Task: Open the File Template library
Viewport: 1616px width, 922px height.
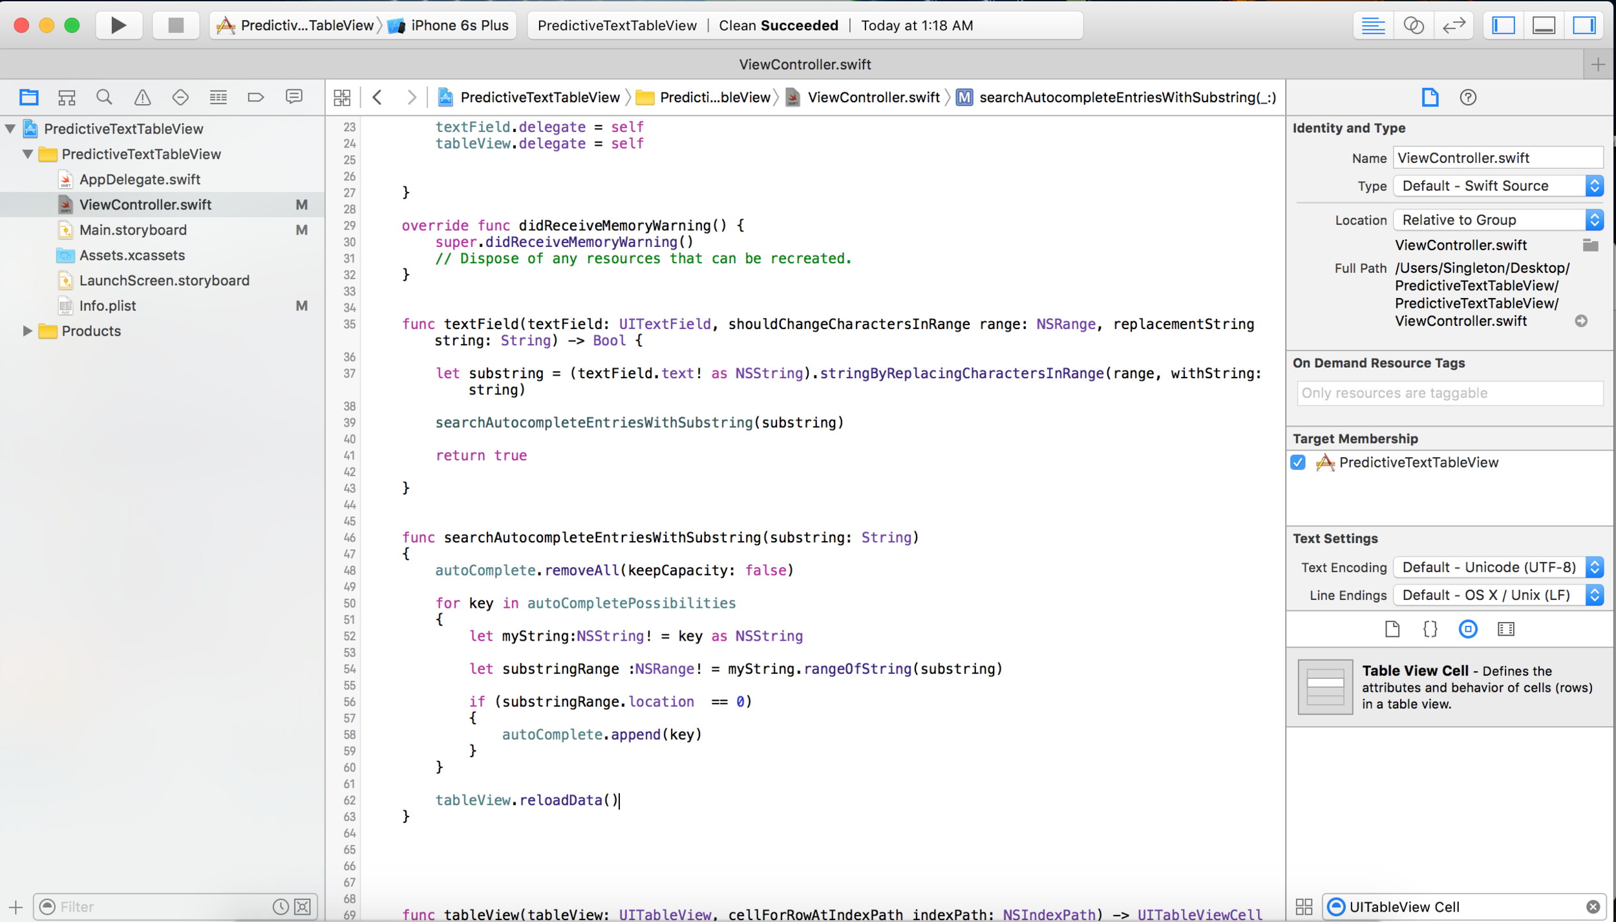Action: [x=1392, y=629]
